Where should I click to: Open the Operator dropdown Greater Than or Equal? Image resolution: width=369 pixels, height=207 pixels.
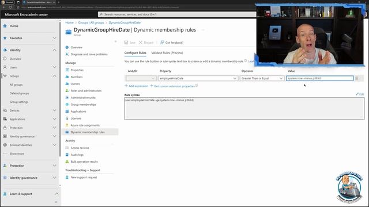[x=262, y=78]
